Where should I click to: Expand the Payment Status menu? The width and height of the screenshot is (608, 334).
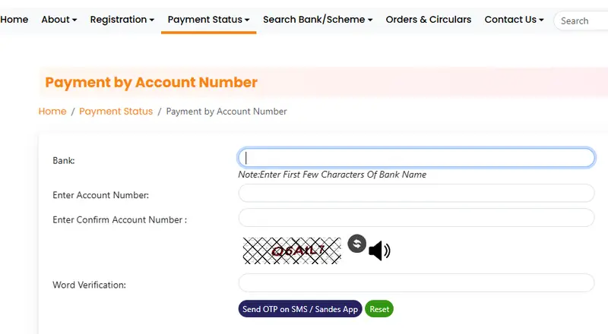(208, 20)
